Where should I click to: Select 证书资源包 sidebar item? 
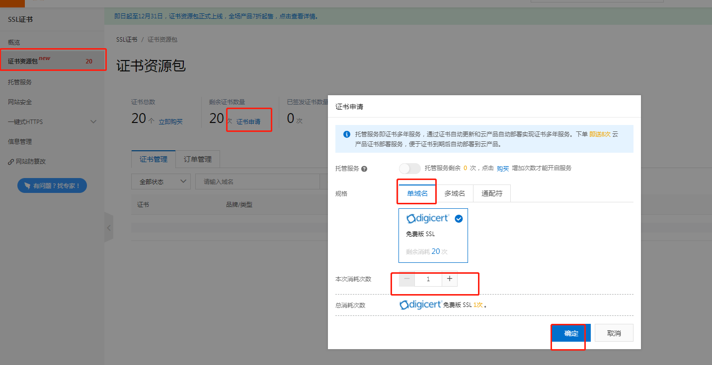52,61
